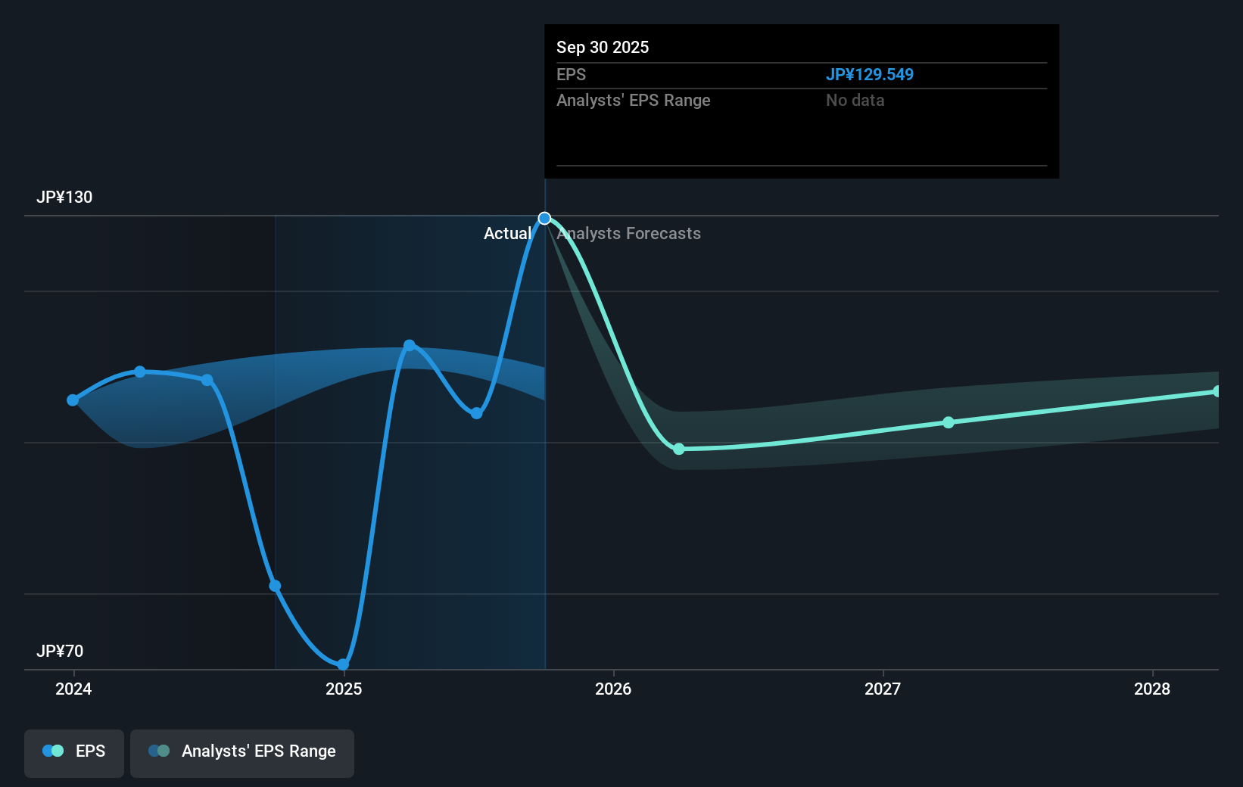This screenshot has height=787, width=1243.
Task: Click the Actual section label
Action: pos(507,234)
